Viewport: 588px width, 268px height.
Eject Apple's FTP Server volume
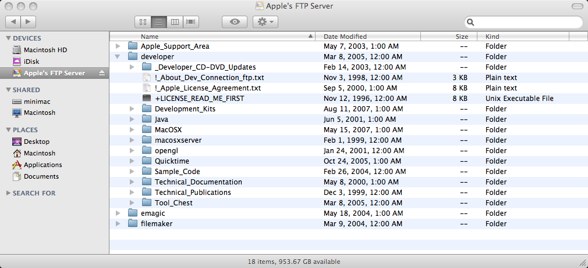(102, 73)
